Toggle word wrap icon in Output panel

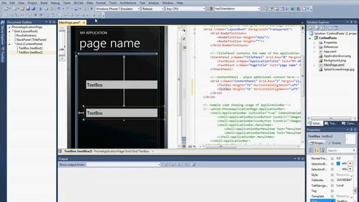click(x=194, y=164)
